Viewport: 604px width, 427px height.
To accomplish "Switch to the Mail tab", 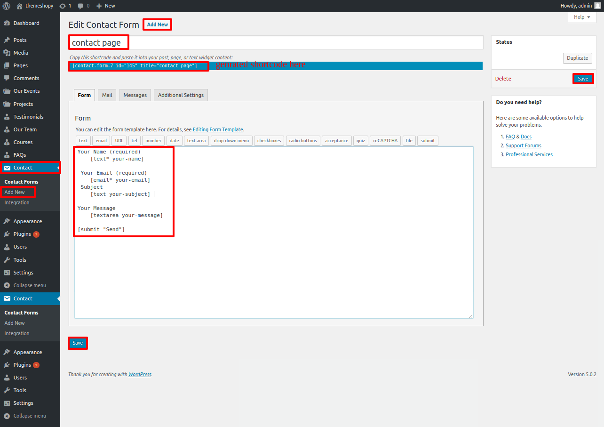I will click(107, 95).
